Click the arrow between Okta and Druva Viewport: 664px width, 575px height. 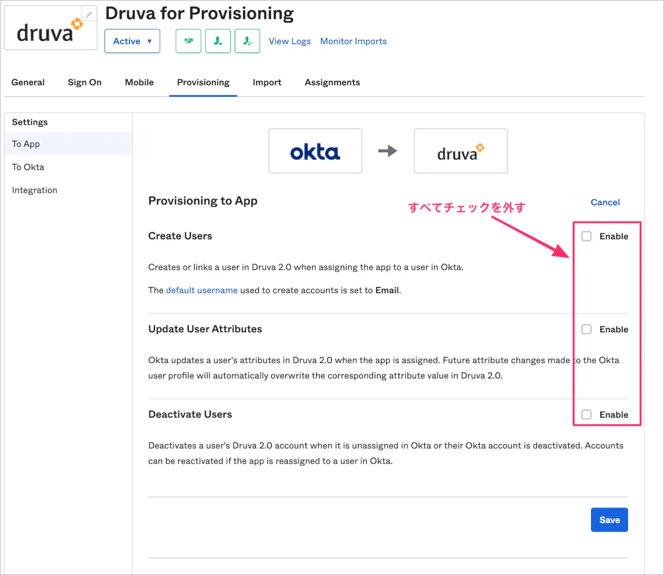(388, 151)
